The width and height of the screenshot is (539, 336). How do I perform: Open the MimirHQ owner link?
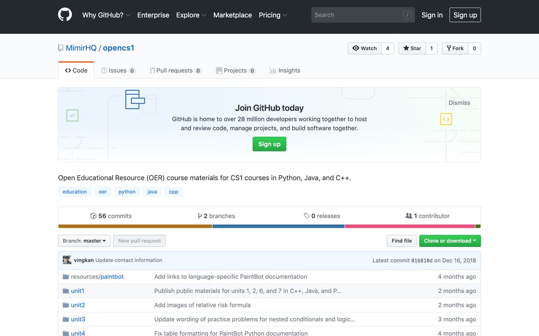81,48
